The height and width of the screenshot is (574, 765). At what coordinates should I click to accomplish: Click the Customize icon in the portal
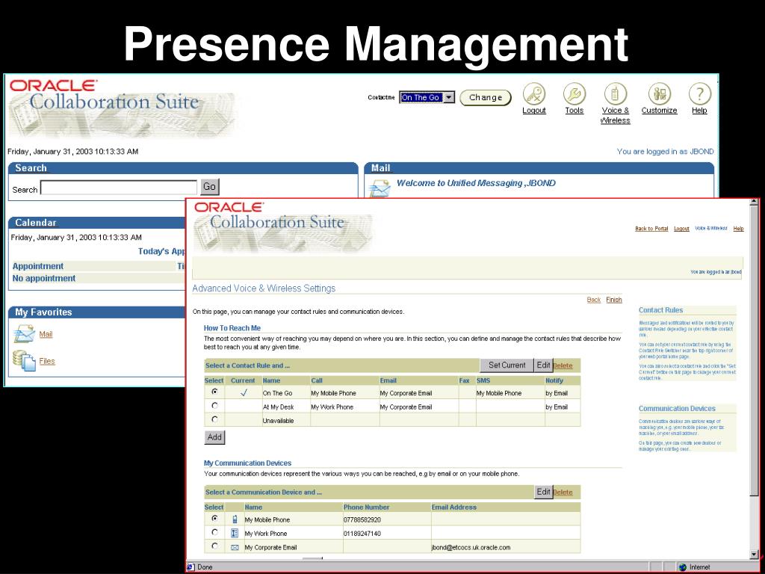click(x=659, y=93)
